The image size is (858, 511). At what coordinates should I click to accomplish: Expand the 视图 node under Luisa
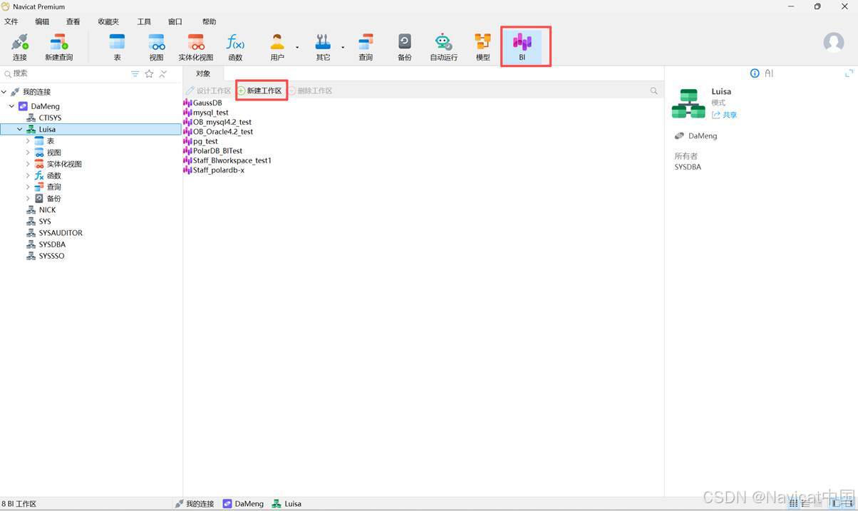[x=28, y=153]
